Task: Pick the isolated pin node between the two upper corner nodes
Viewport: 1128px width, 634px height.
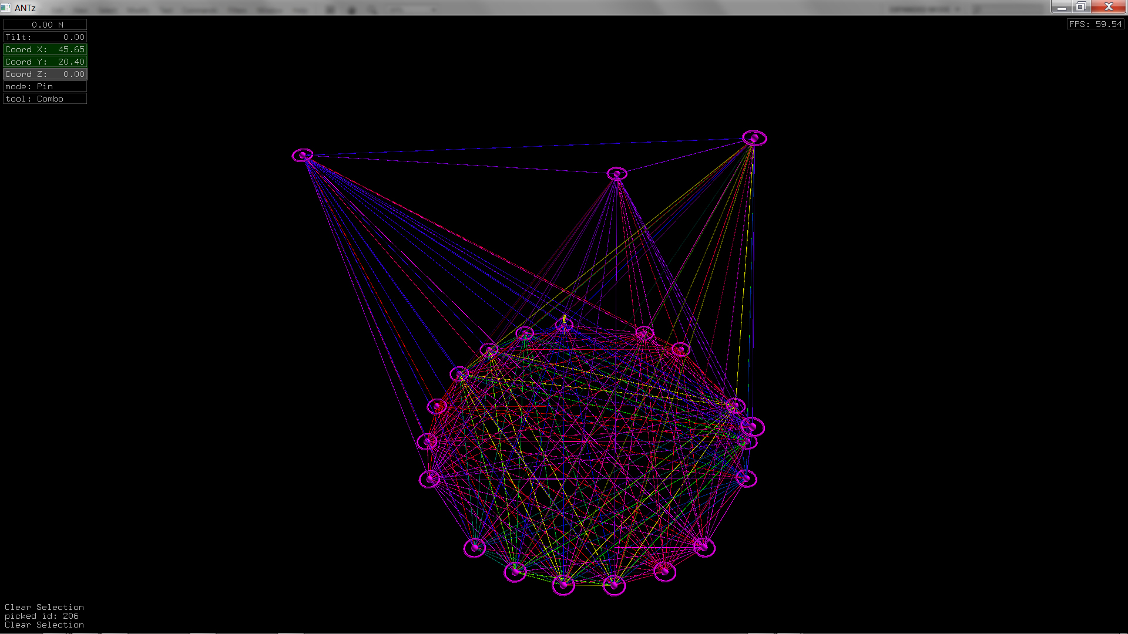Action: point(616,174)
